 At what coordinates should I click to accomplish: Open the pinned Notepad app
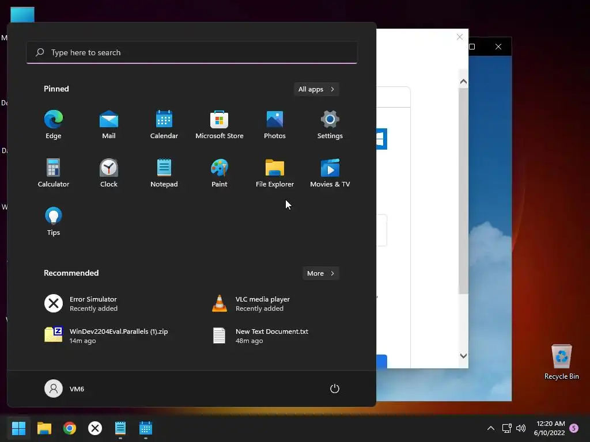(x=164, y=173)
